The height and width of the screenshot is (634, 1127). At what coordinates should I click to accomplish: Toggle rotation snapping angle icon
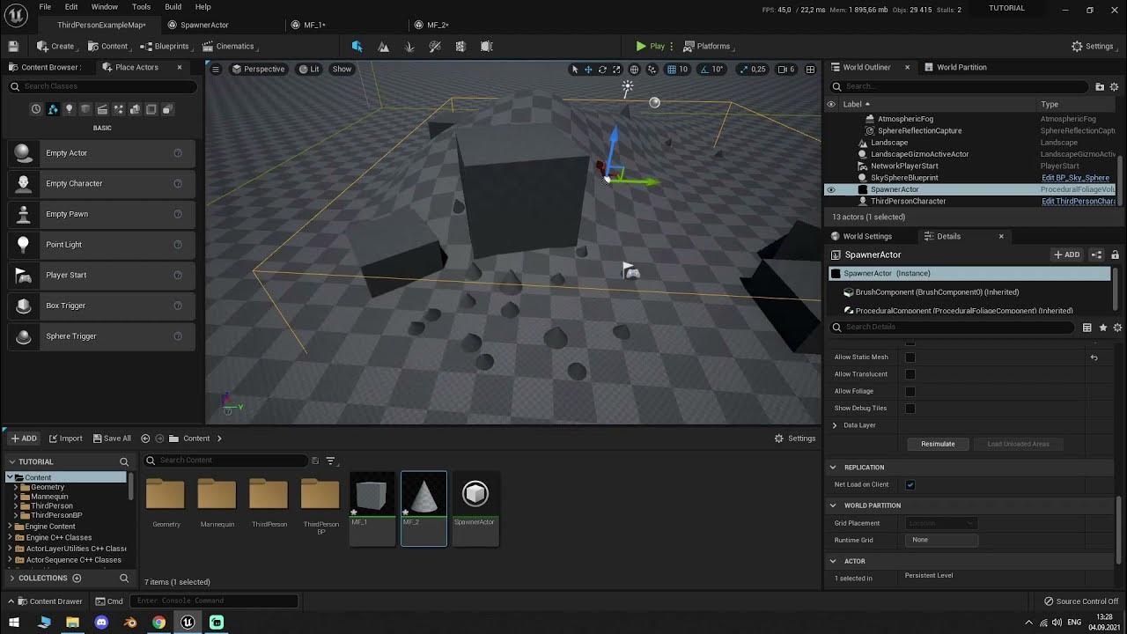tap(703, 69)
